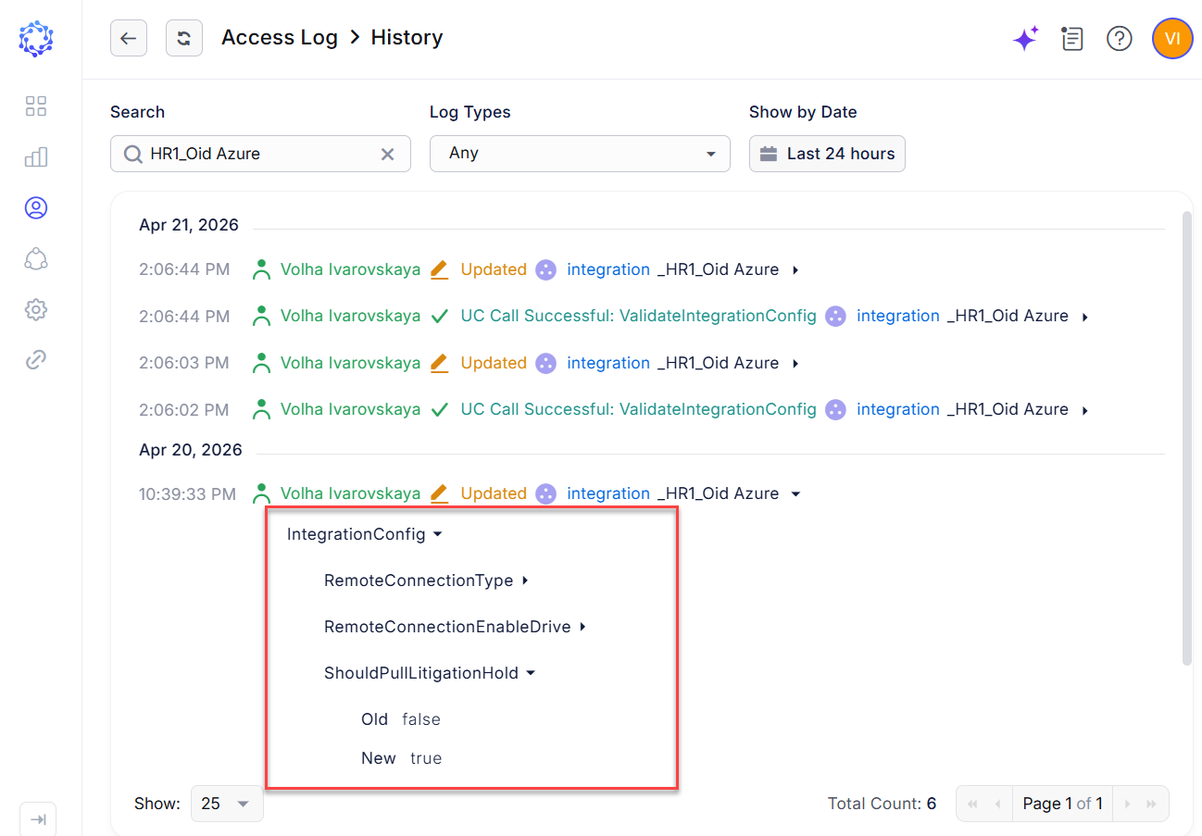Refresh the history log
This screenshot has width=1202, height=836.
184,38
